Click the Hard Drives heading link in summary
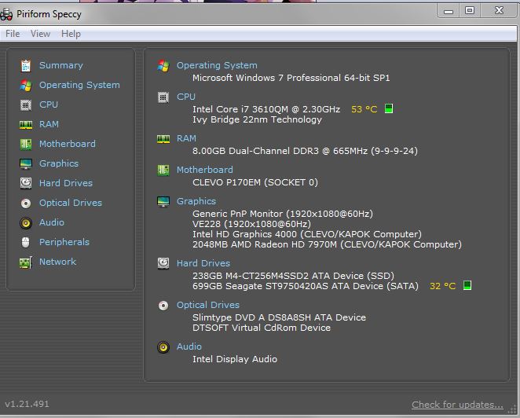Screen dimensions: 520x418 click(x=203, y=263)
